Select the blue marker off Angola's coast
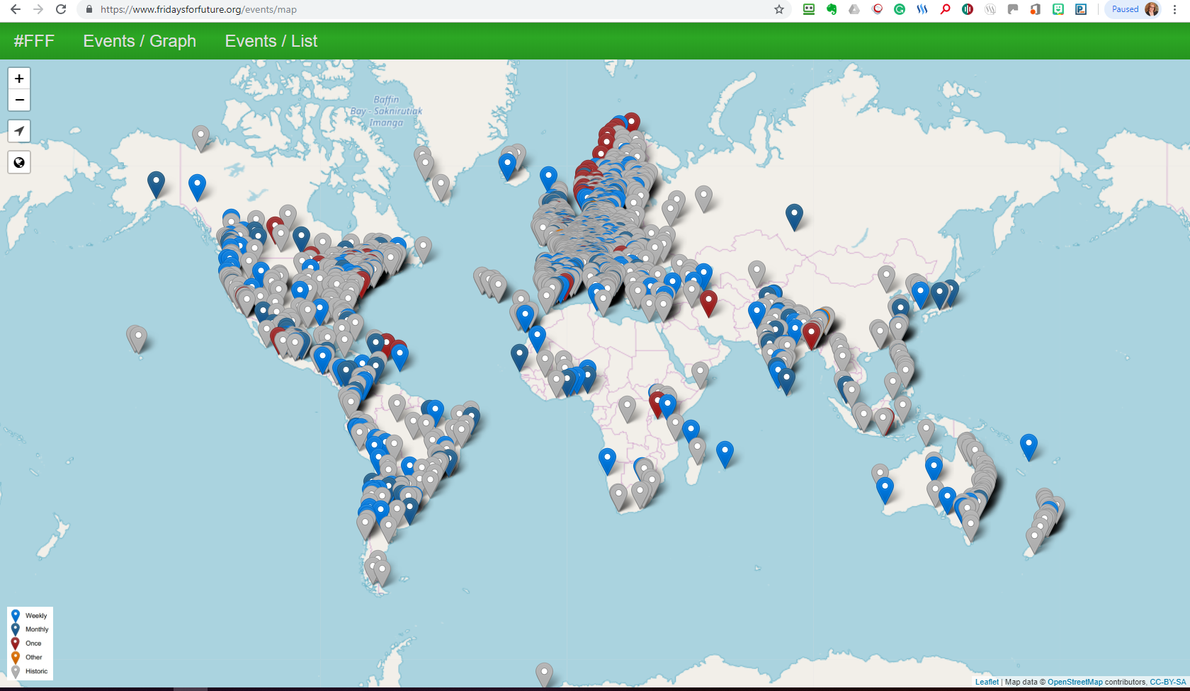Screen dimensions: 1190x691 point(607,461)
